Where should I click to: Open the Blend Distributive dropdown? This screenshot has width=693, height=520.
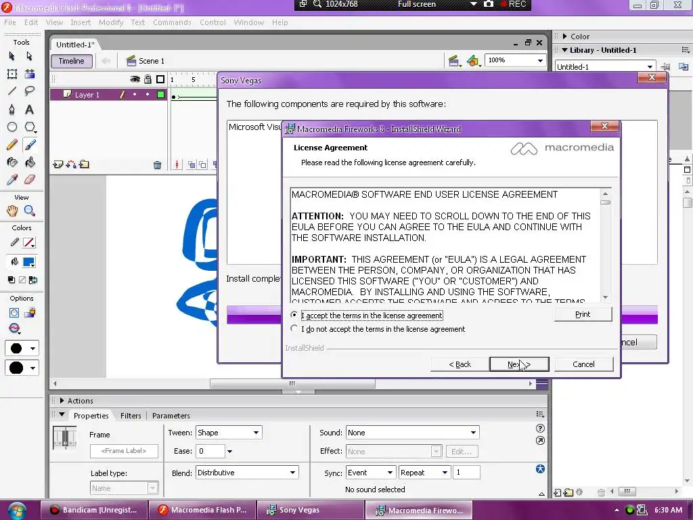point(292,473)
